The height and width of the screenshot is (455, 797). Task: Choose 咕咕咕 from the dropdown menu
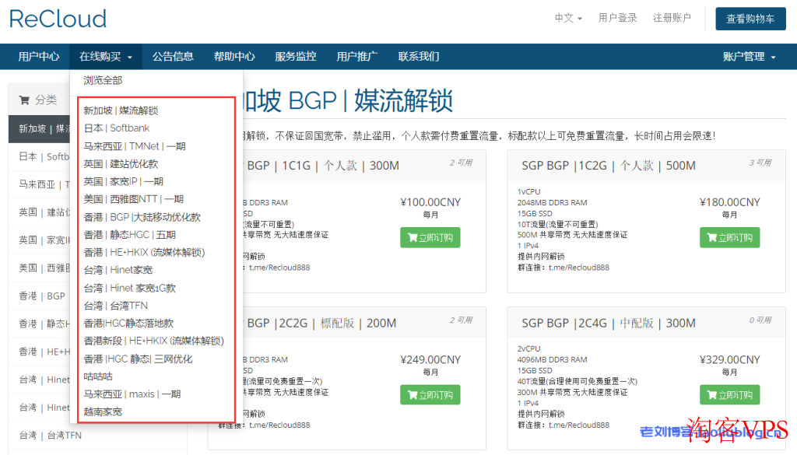click(98, 376)
